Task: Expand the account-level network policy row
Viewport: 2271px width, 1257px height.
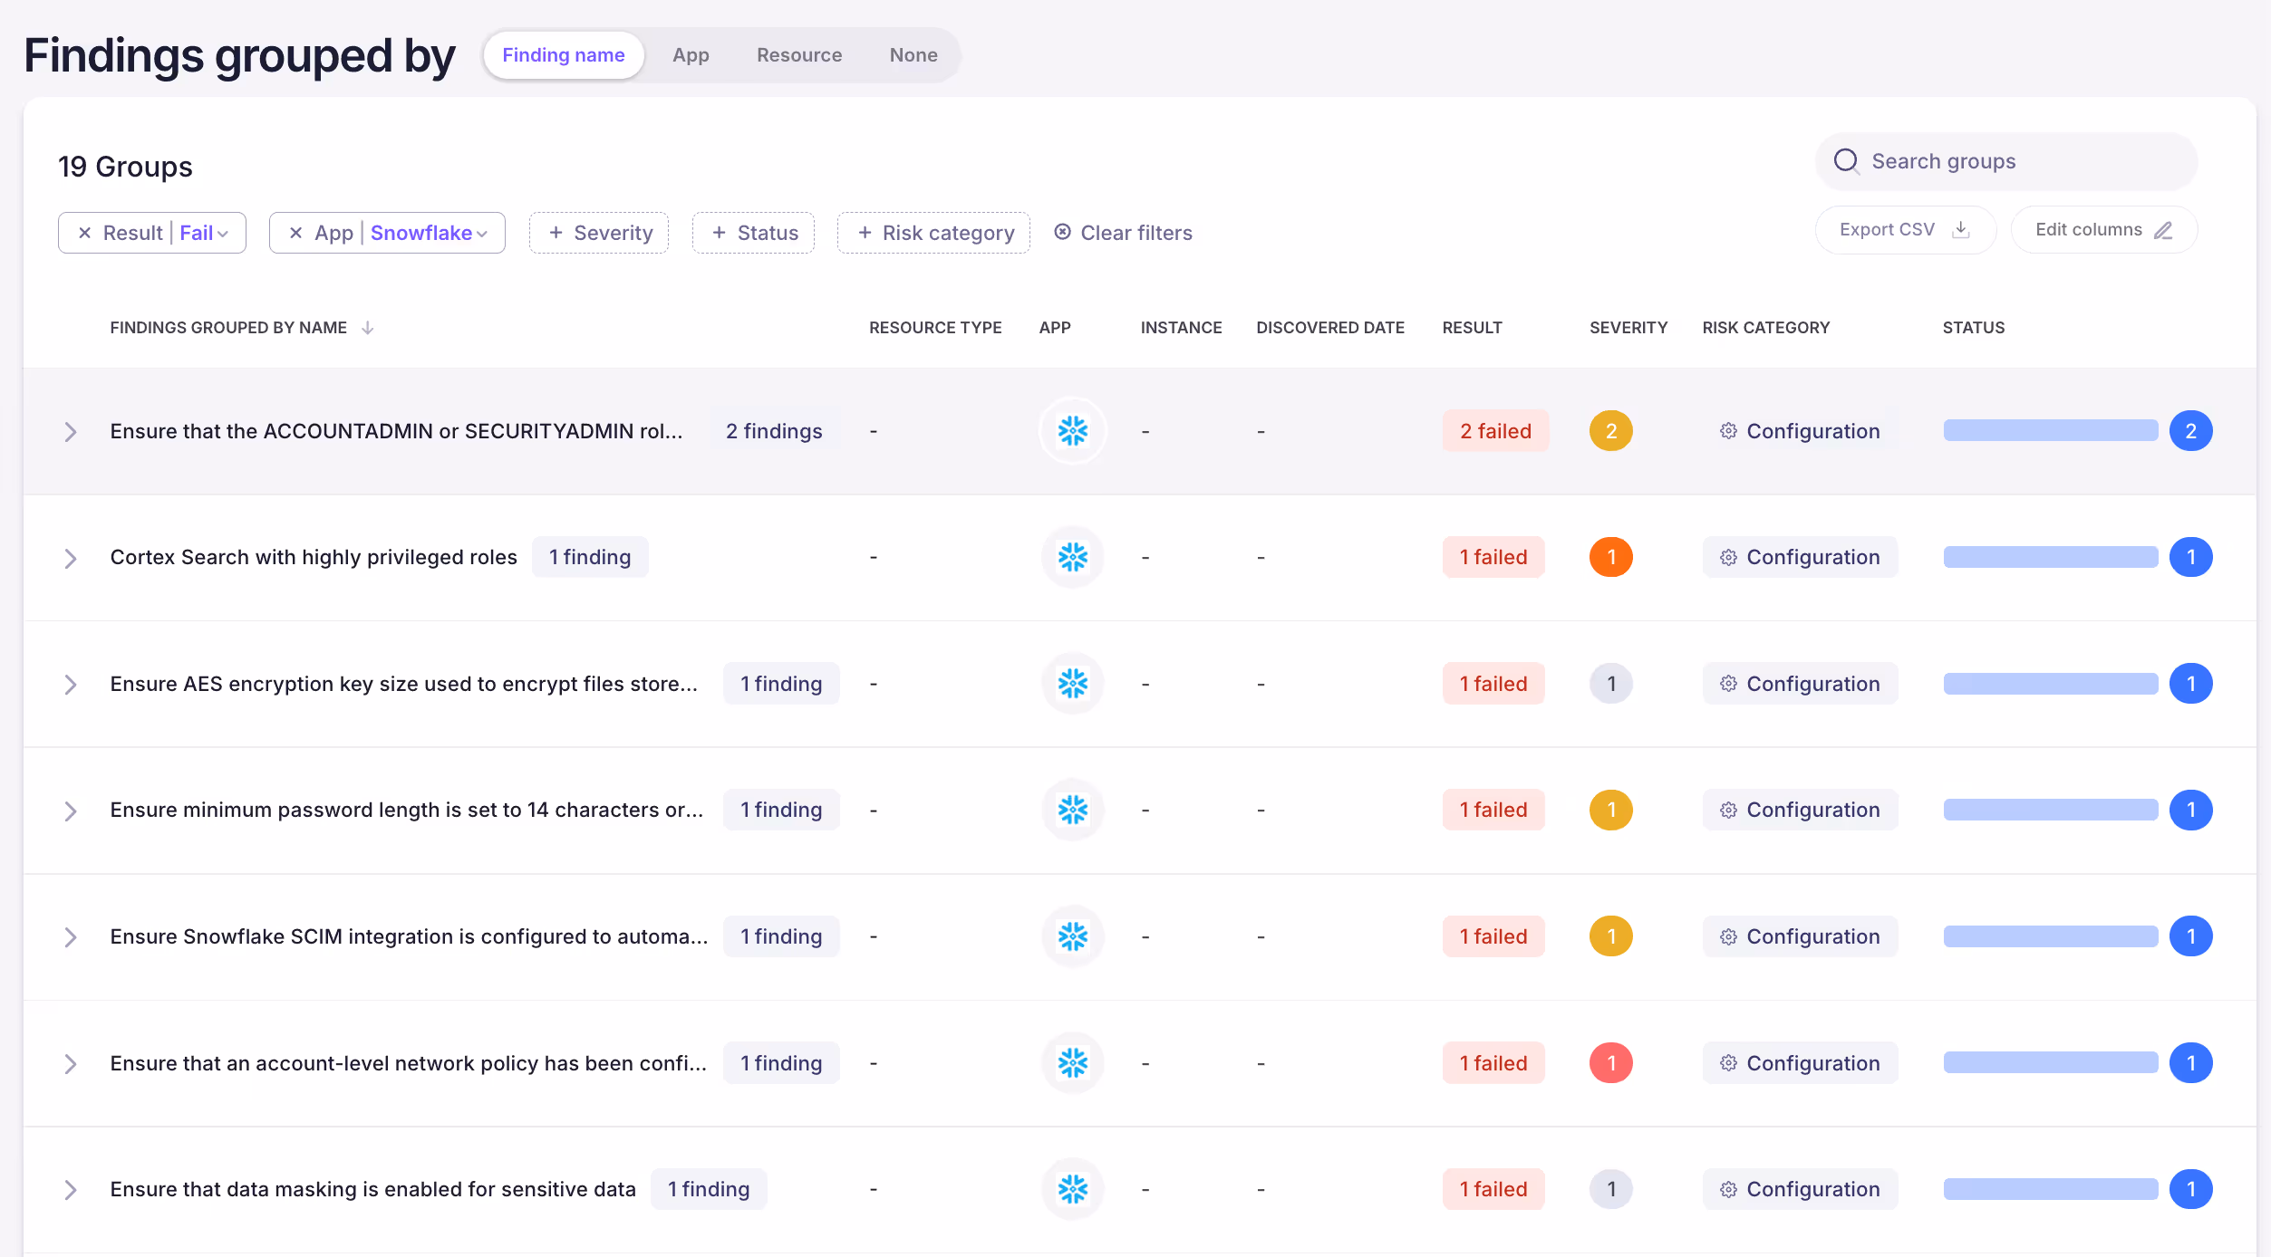Action: pos(71,1064)
